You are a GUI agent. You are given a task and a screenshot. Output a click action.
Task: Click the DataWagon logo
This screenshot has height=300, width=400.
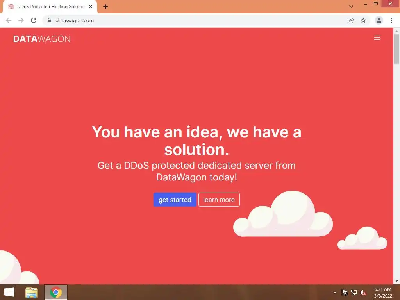point(42,39)
